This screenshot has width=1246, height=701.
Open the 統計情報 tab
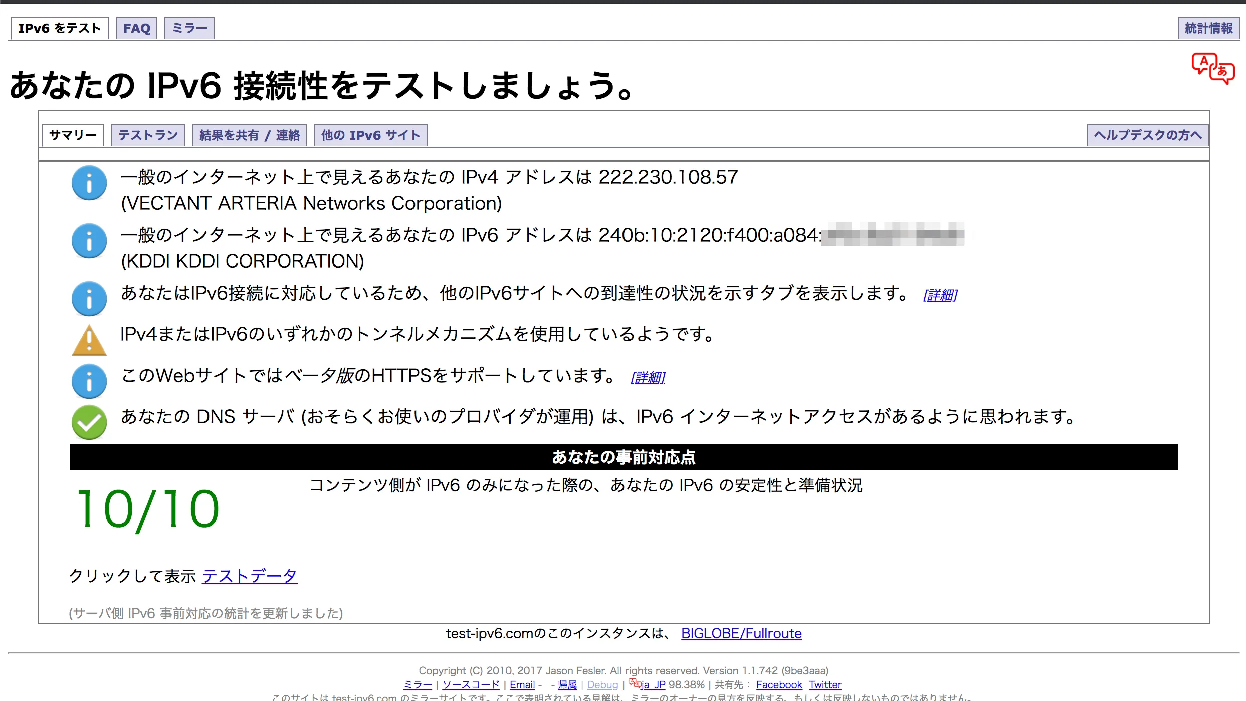click(x=1208, y=28)
